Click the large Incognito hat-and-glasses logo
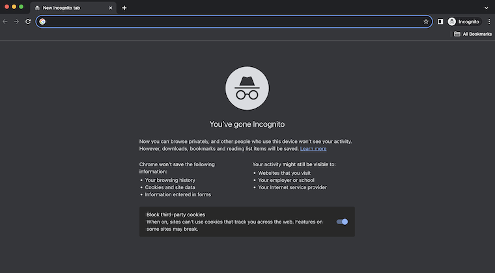This screenshot has height=273, width=495. (247, 88)
